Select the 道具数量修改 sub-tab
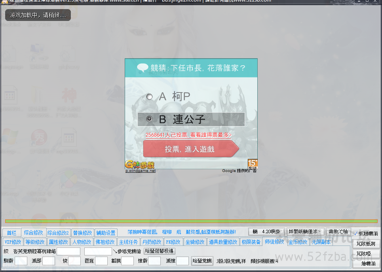 click(223, 242)
